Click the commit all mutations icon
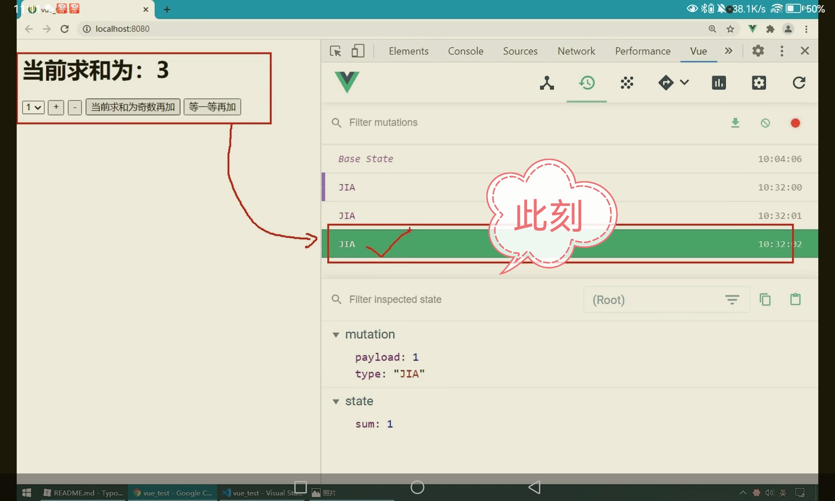 click(735, 123)
